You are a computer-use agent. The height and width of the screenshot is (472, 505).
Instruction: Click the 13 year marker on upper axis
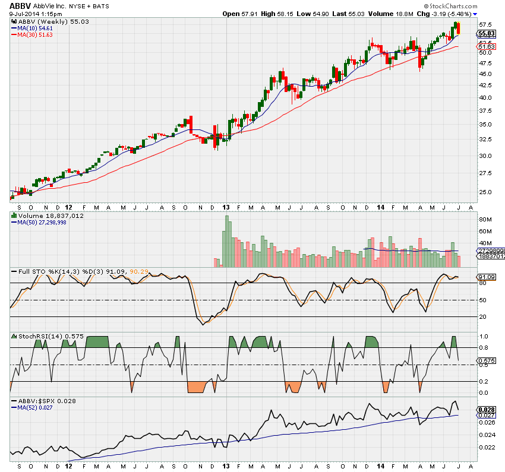click(x=226, y=208)
